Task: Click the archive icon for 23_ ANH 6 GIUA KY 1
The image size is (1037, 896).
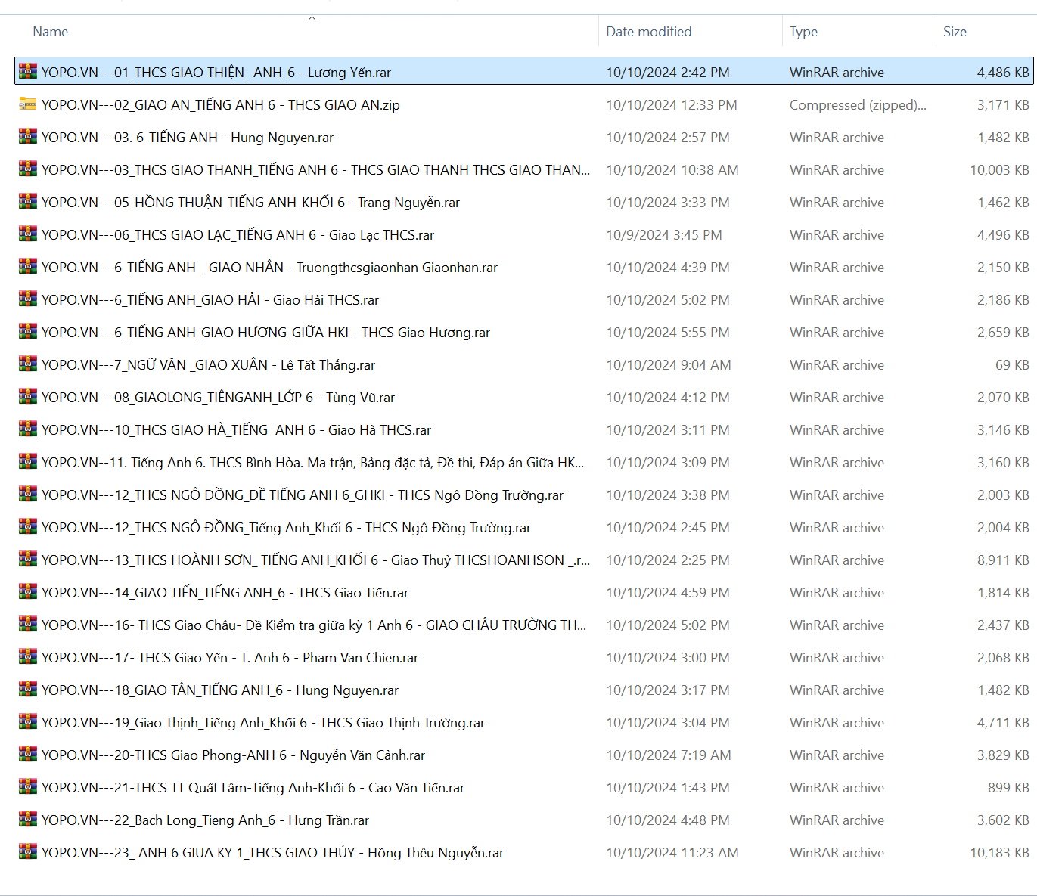Action: click(x=28, y=852)
